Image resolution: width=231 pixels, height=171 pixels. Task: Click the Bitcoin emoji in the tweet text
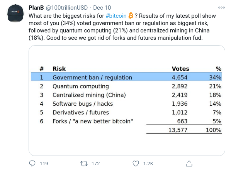pos(131,15)
